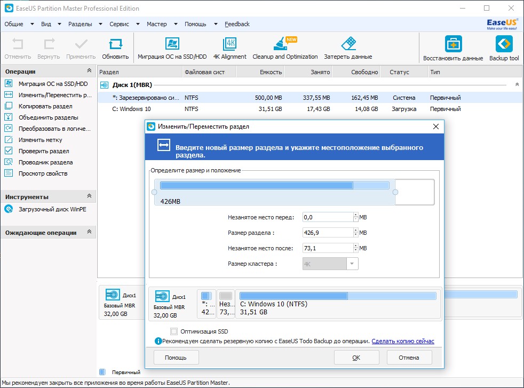Click the Диск1 icon in the main window disk map

pos(113,295)
